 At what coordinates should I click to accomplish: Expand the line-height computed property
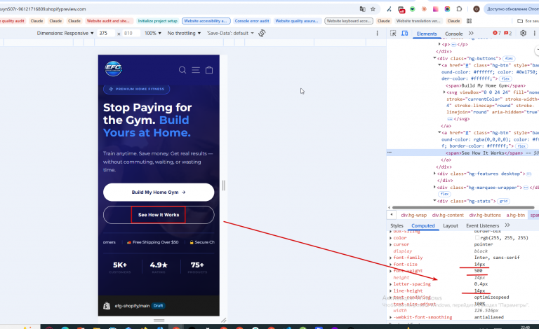tap(390, 290)
